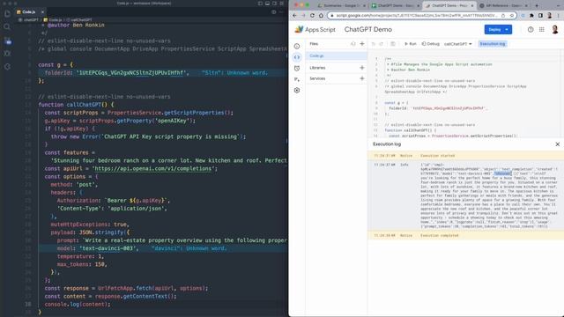Click the Debug button
The width and height of the screenshot is (564, 317).
tap(431, 44)
